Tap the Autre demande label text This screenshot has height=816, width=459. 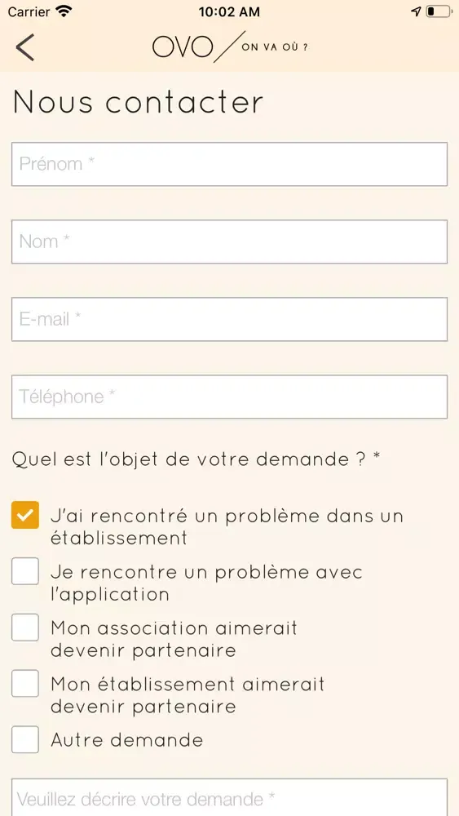(x=127, y=739)
